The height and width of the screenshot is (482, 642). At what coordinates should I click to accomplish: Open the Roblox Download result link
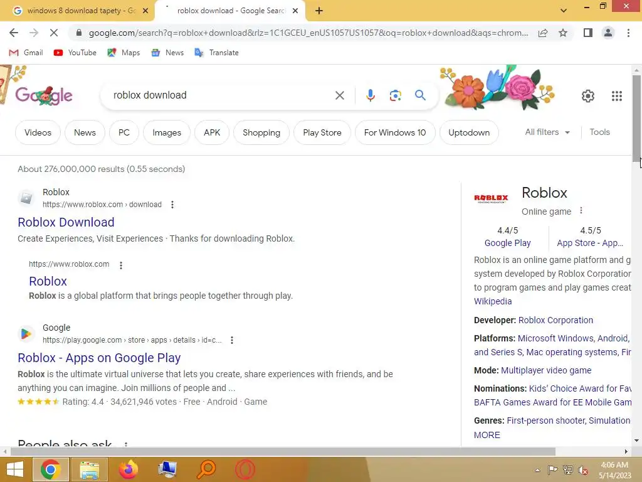pos(66,222)
